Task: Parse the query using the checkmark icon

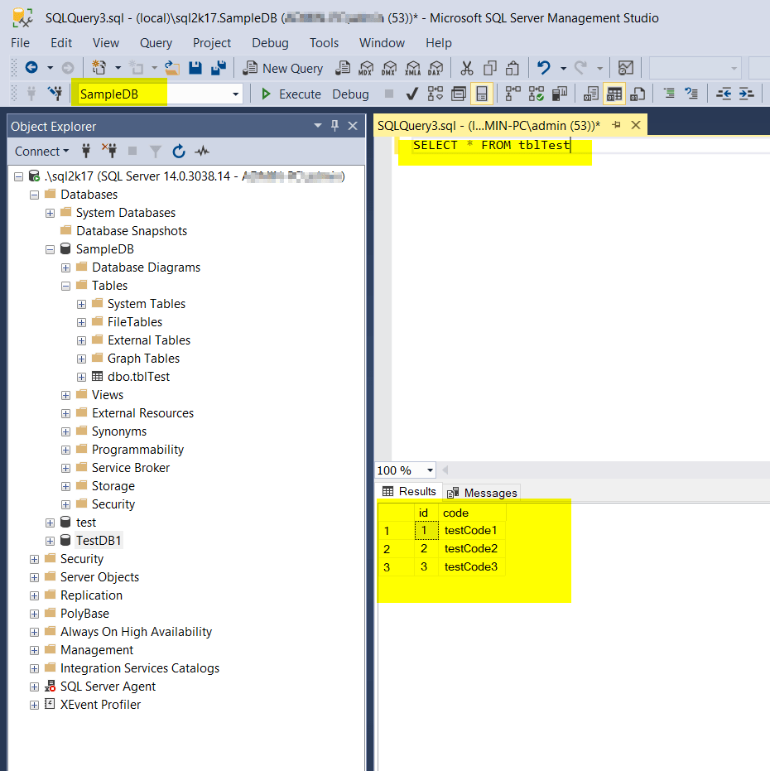Action: [411, 94]
